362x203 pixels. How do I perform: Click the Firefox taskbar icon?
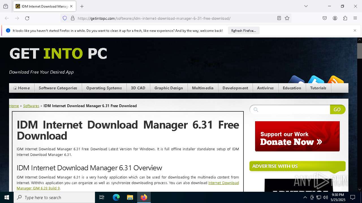(x=144, y=197)
